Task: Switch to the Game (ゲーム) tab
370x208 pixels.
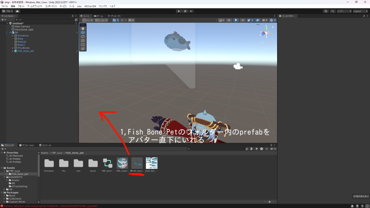Action: click(98, 16)
